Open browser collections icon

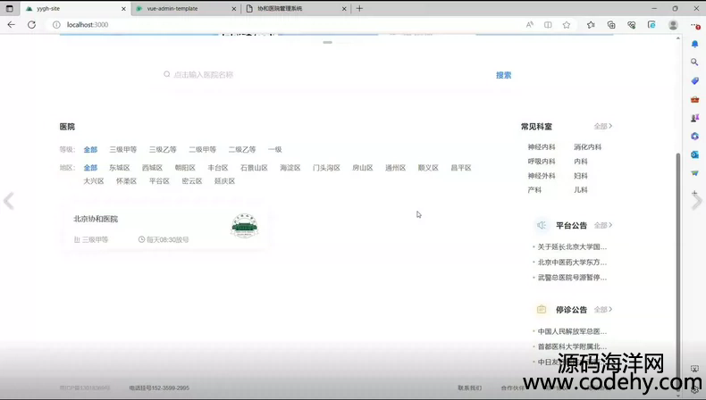point(611,25)
